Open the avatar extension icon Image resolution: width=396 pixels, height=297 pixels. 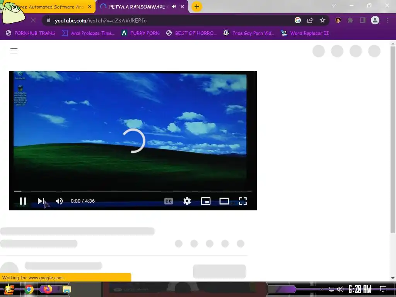coord(338,20)
